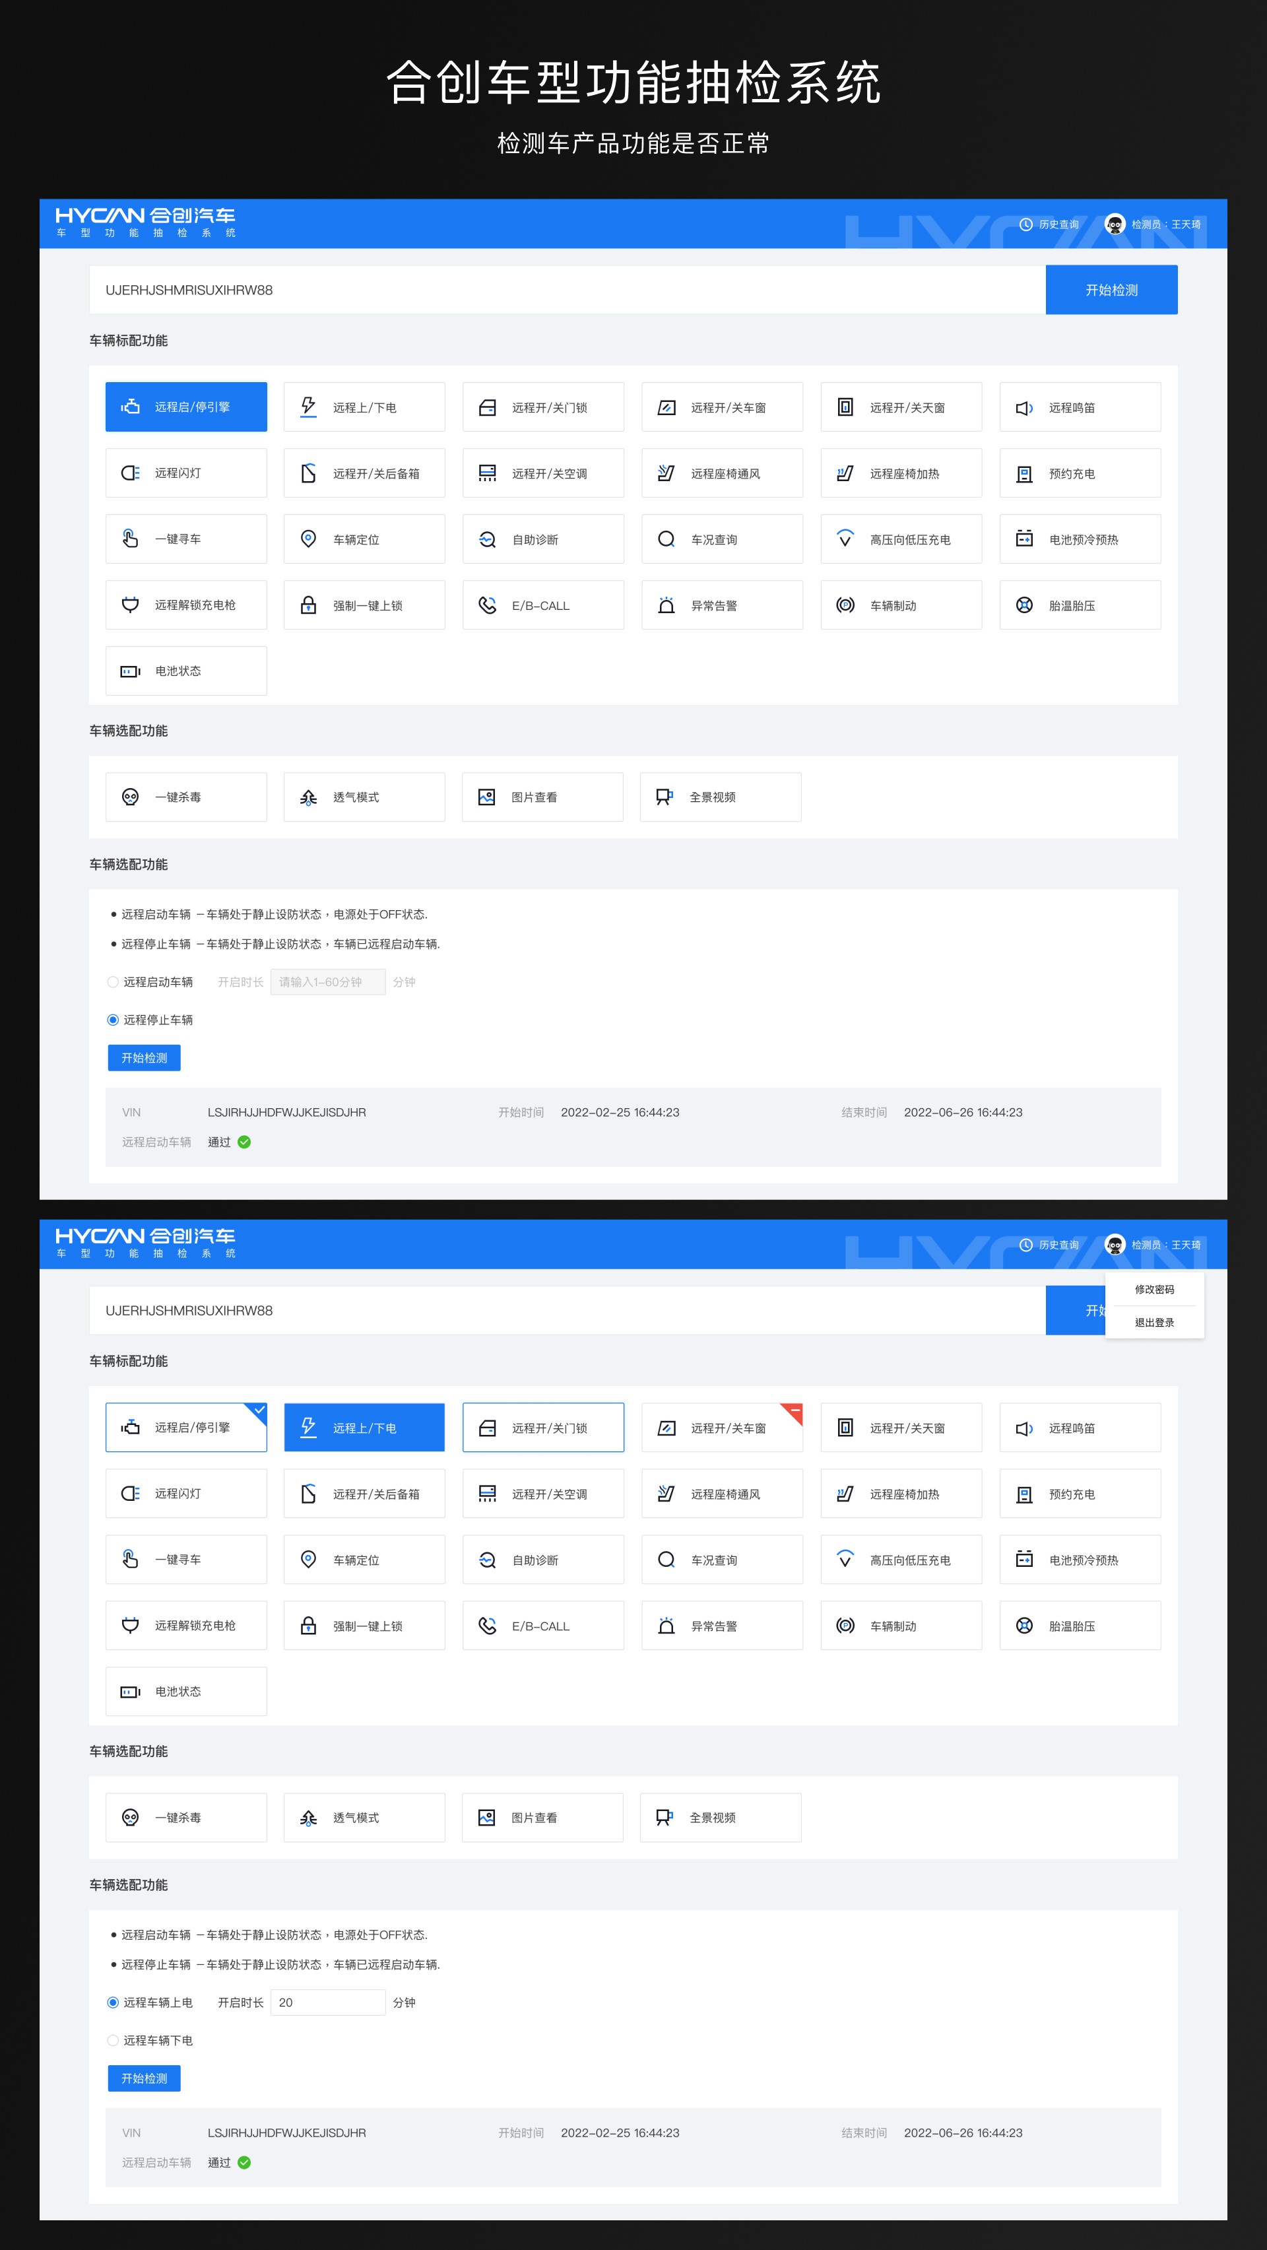Click door icon on blue-outlined 远程开/关门锁 tile
1267x2250 pixels.
tap(487, 1427)
